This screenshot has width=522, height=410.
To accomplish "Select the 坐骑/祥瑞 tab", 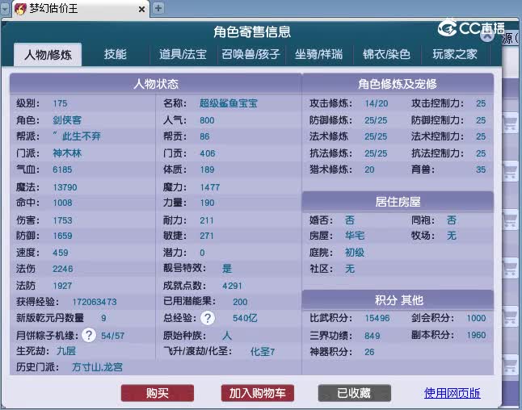I will (318, 54).
